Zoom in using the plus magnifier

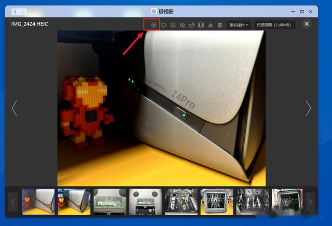[182, 25]
